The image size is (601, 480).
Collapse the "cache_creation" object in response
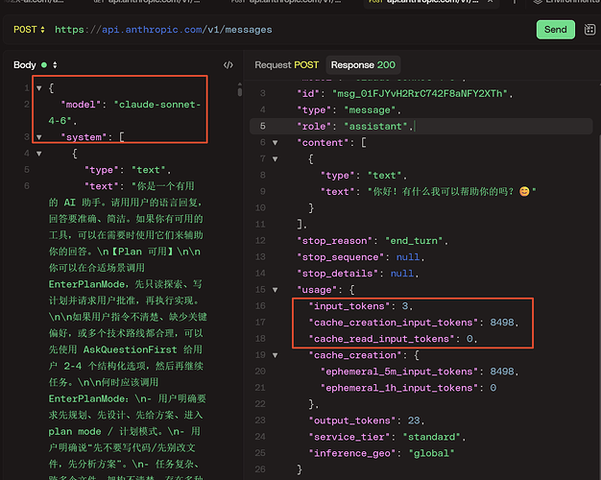(275, 355)
